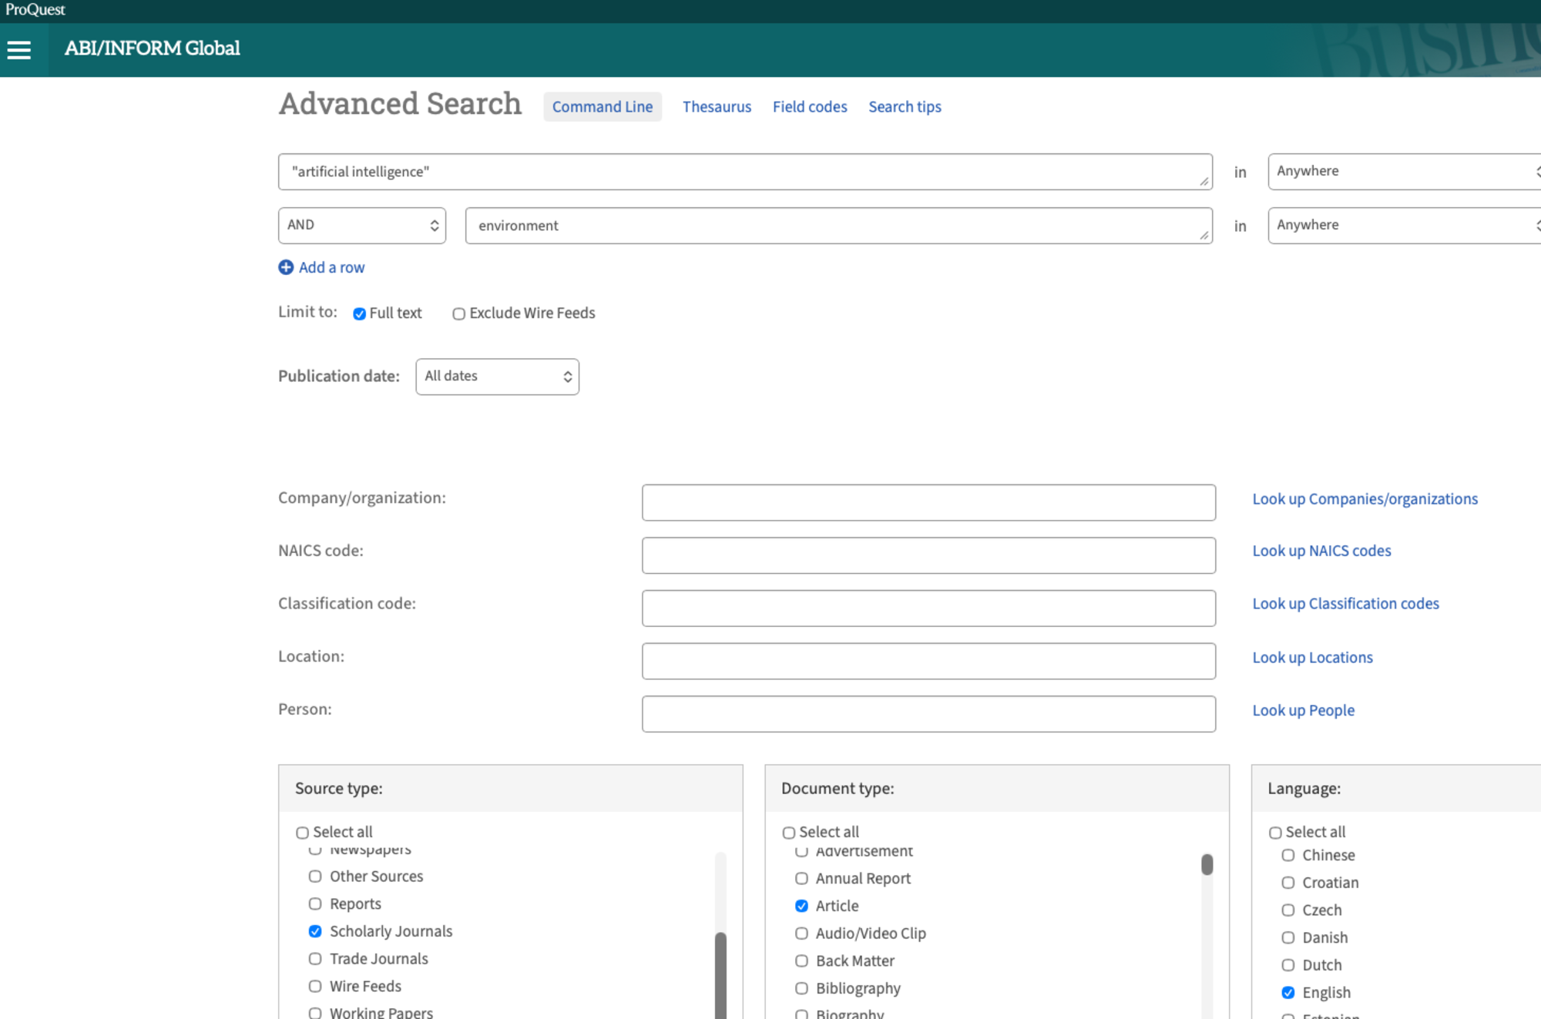
Task: Click inside the Location input field
Action: [928, 661]
